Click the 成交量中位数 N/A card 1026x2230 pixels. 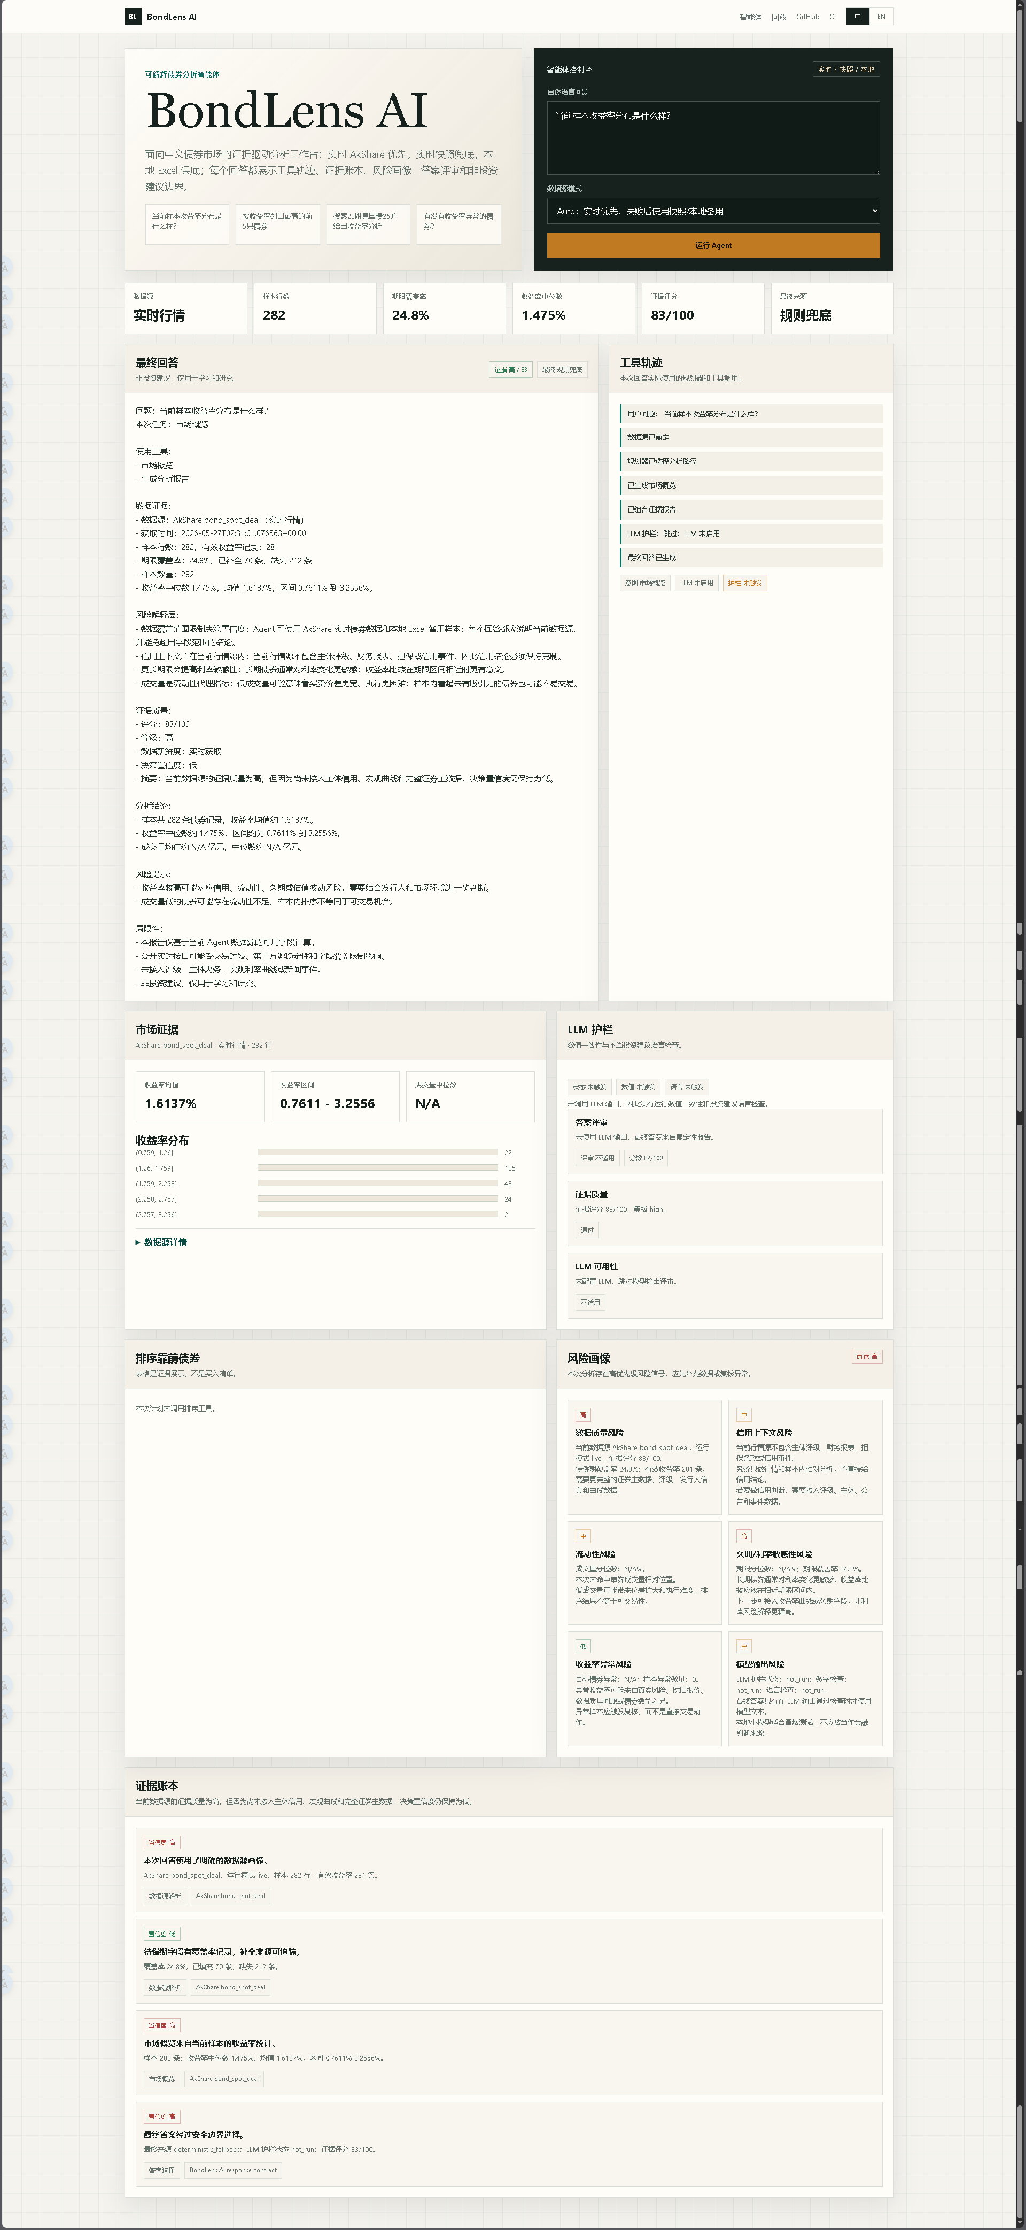[x=471, y=1096]
